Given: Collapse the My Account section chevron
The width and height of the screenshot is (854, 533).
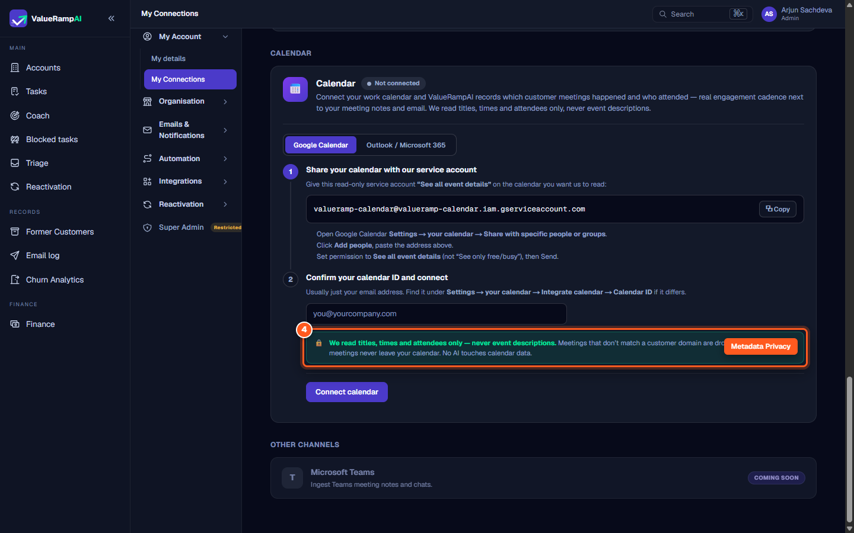Looking at the screenshot, I should [225, 37].
